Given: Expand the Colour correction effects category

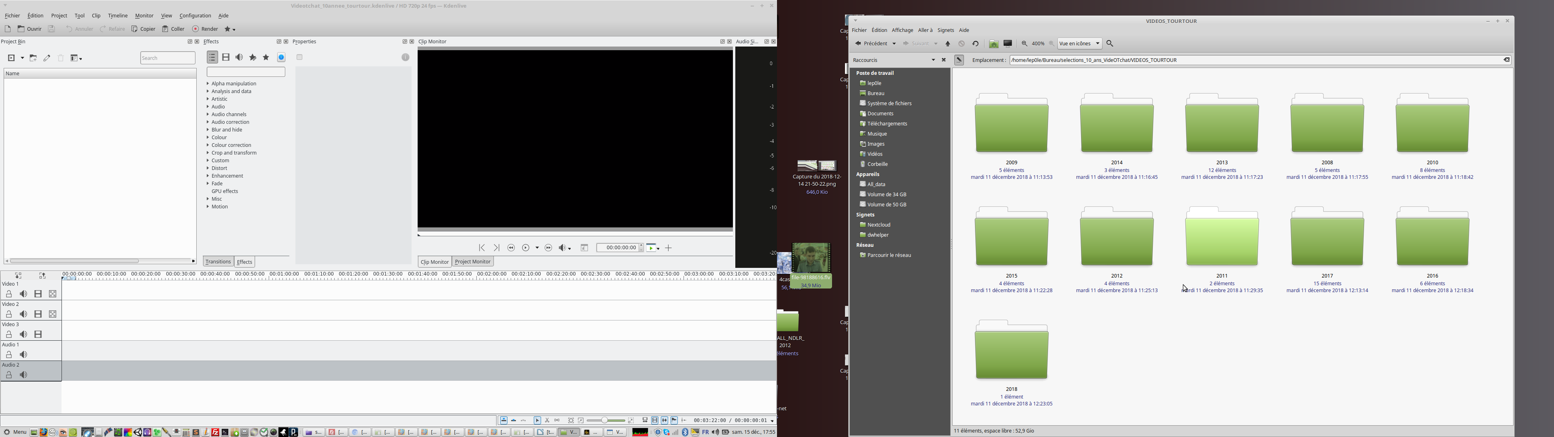Looking at the screenshot, I should (x=231, y=146).
